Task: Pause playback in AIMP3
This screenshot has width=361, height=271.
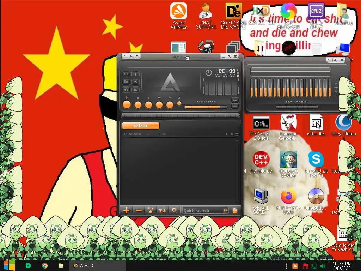Action: [x=138, y=104]
